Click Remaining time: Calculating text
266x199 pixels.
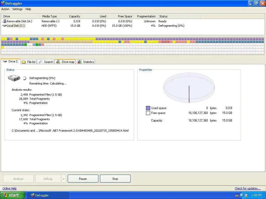(x=48, y=83)
